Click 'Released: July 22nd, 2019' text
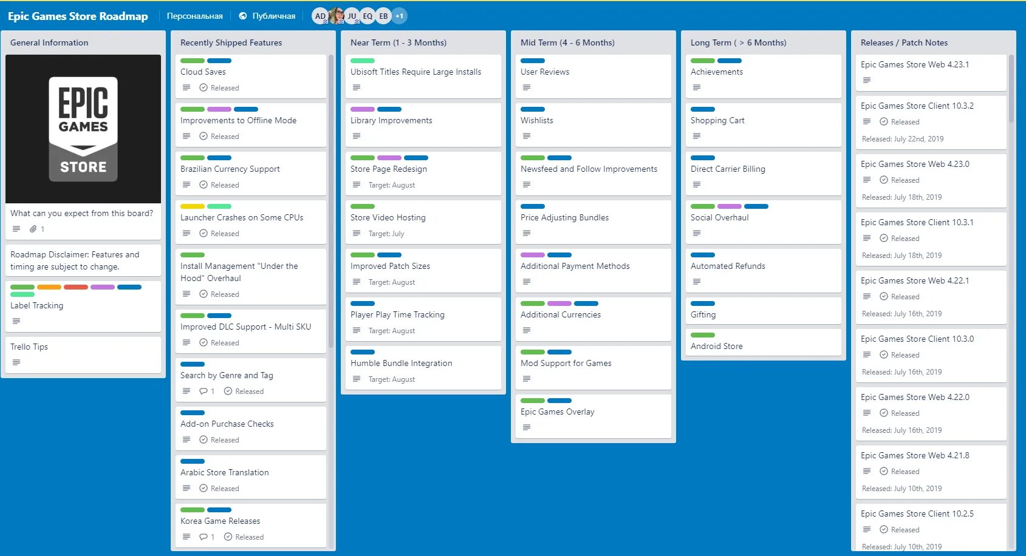 (x=903, y=139)
